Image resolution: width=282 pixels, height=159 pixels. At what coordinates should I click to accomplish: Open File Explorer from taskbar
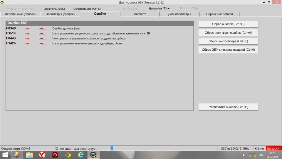[x=29, y=155]
